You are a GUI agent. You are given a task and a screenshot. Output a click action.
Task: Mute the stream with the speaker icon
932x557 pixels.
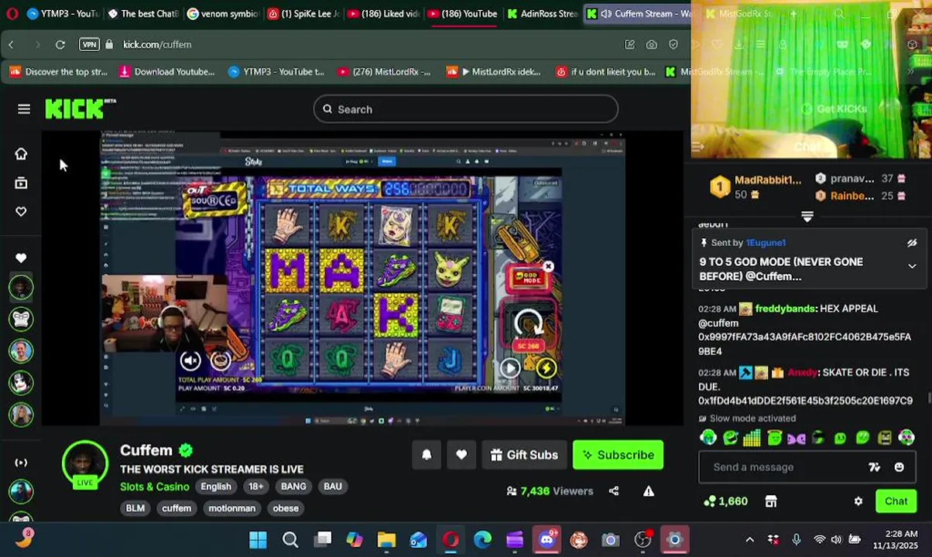pos(190,360)
